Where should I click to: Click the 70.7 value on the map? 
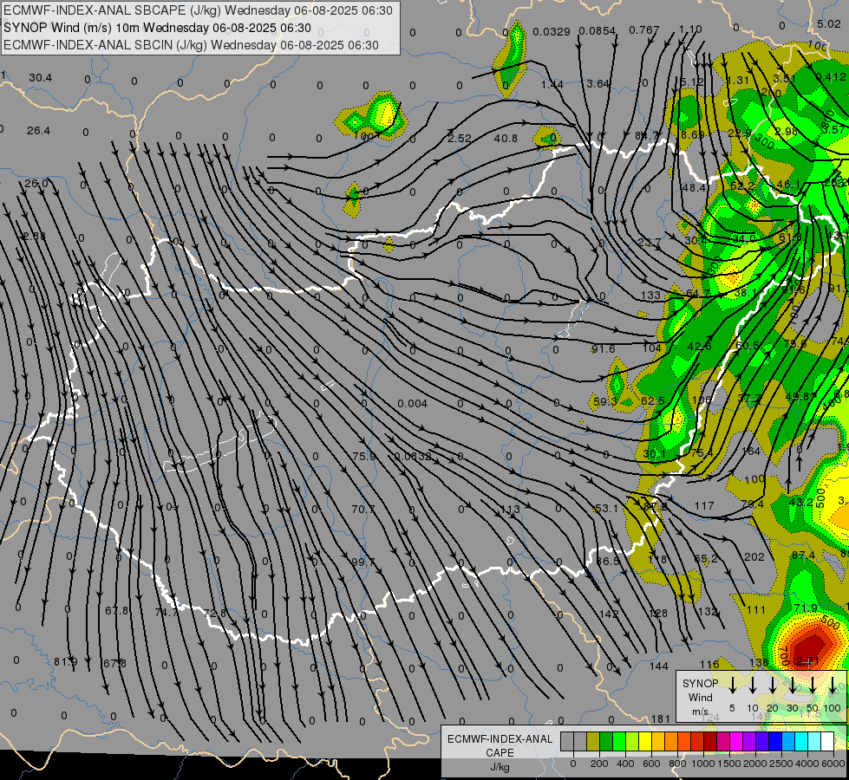pyautogui.click(x=362, y=509)
